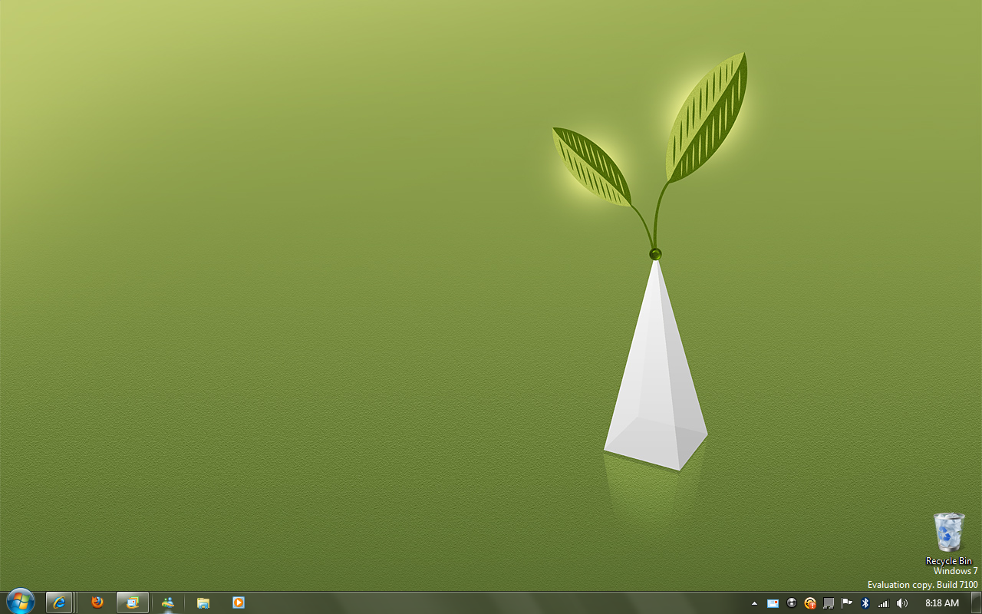Open the Windows Explorer folder icon
Viewport: 982px width, 614px height.
(x=203, y=602)
